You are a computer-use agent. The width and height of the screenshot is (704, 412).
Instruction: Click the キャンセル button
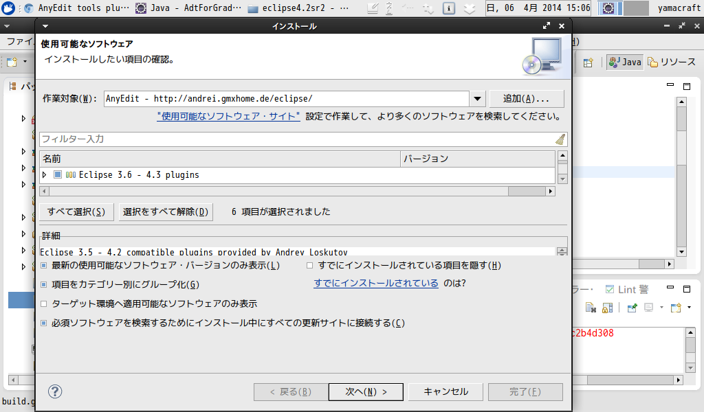[445, 392]
